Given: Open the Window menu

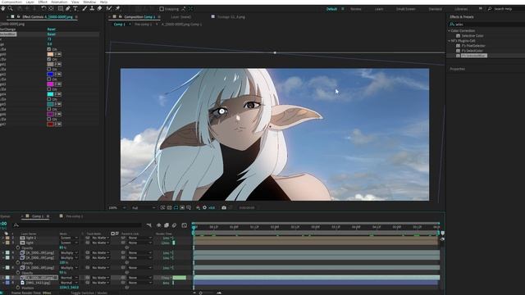Looking at the screenshot, I should click(89, 2).
